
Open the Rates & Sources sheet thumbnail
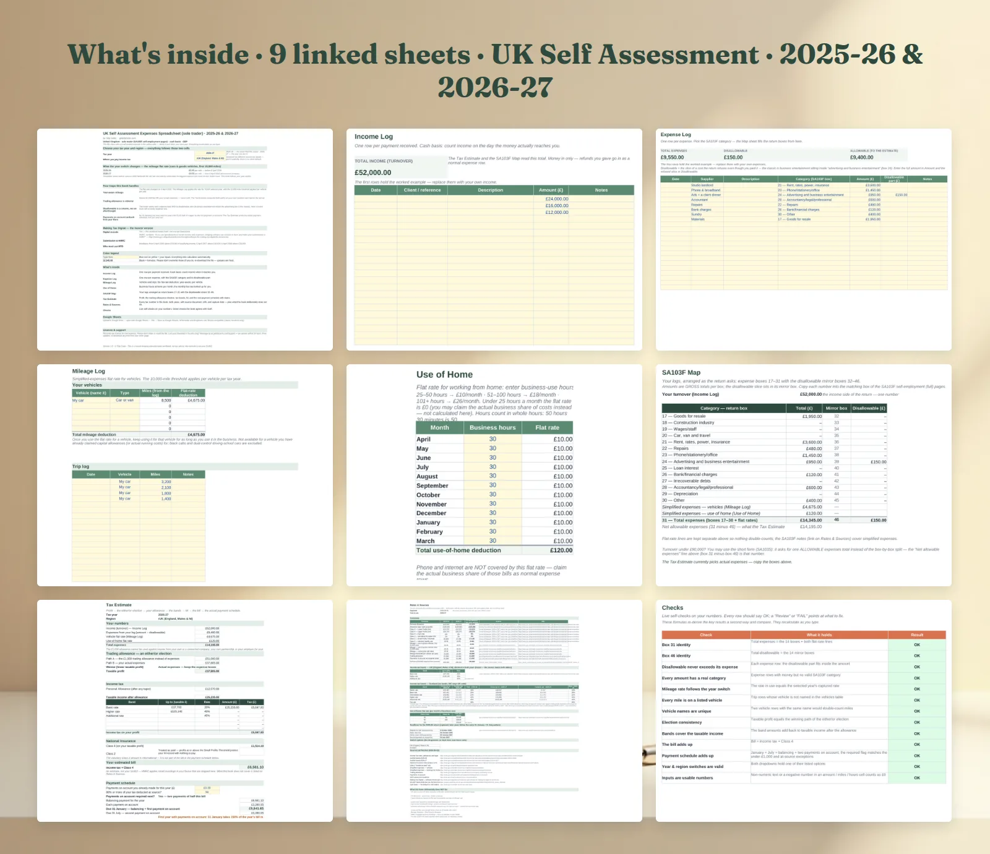pyautogui.click(x=494, y=711)
